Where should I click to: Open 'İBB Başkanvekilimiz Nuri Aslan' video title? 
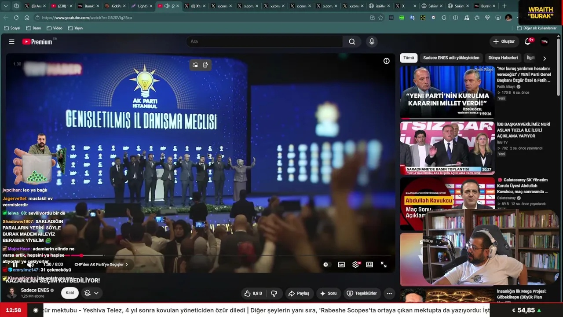tap(523, 130)
